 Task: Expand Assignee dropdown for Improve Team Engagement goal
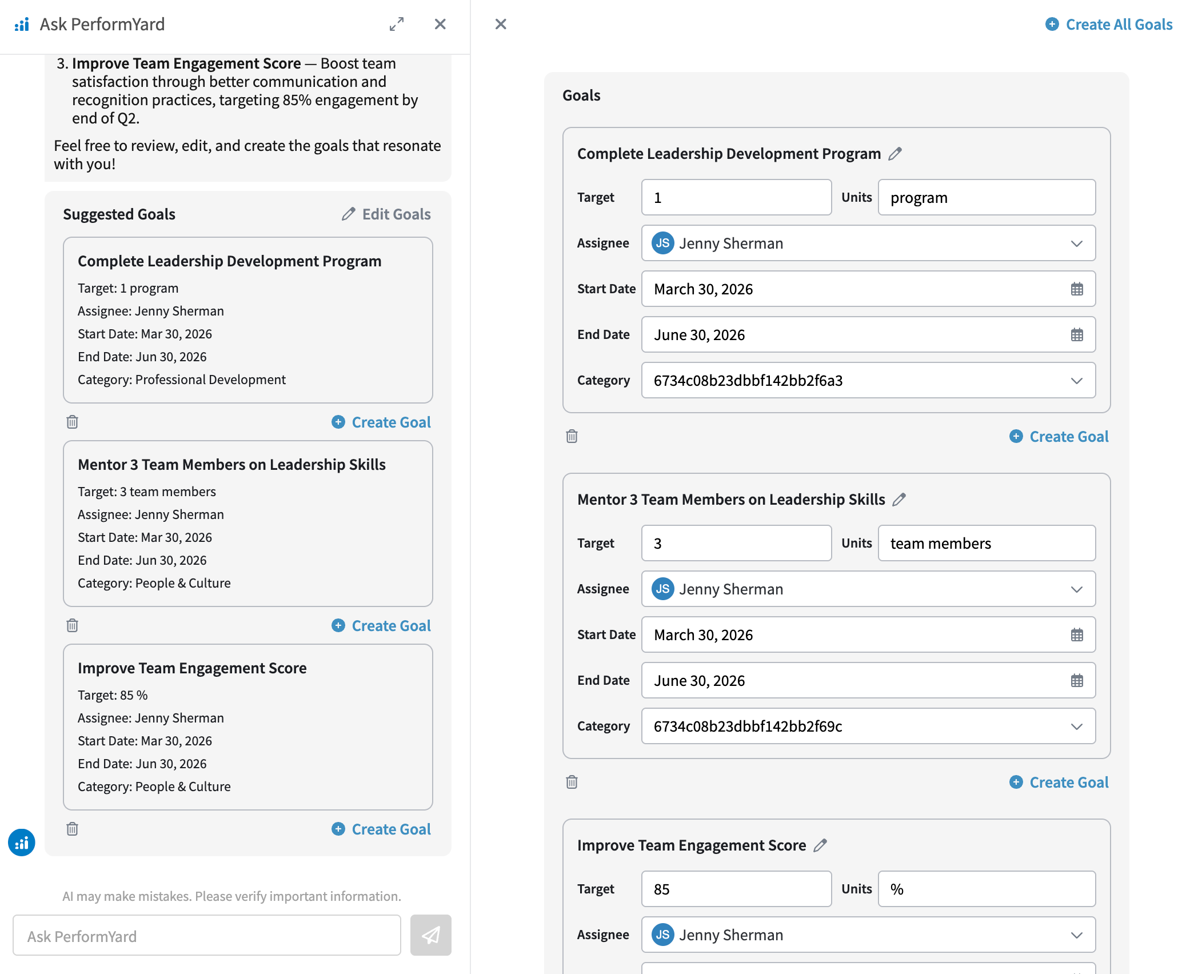point(1076,935)
